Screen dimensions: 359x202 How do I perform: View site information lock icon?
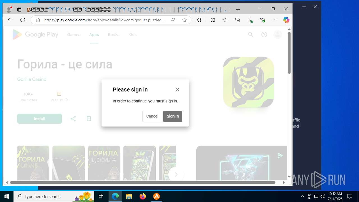[38, 20]
